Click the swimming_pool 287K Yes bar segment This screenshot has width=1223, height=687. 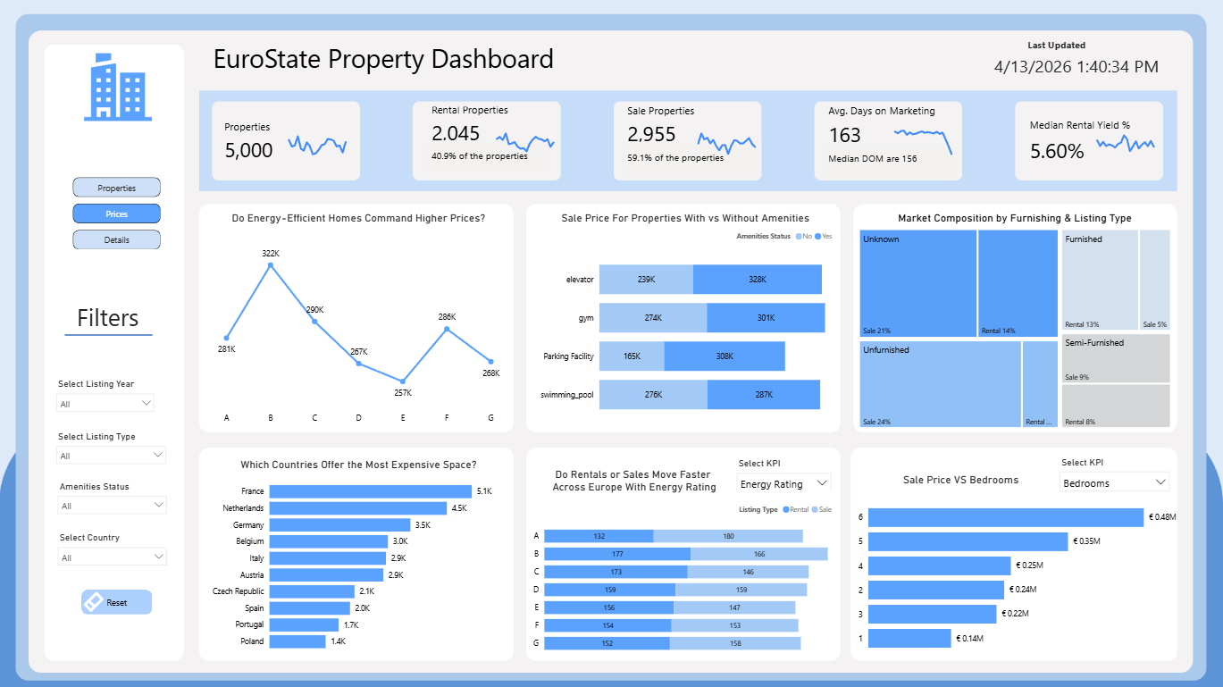[764, 395]
